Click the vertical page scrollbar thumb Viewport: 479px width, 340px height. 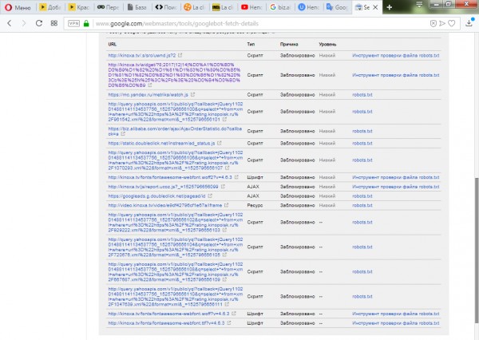[x=477, y=250]
